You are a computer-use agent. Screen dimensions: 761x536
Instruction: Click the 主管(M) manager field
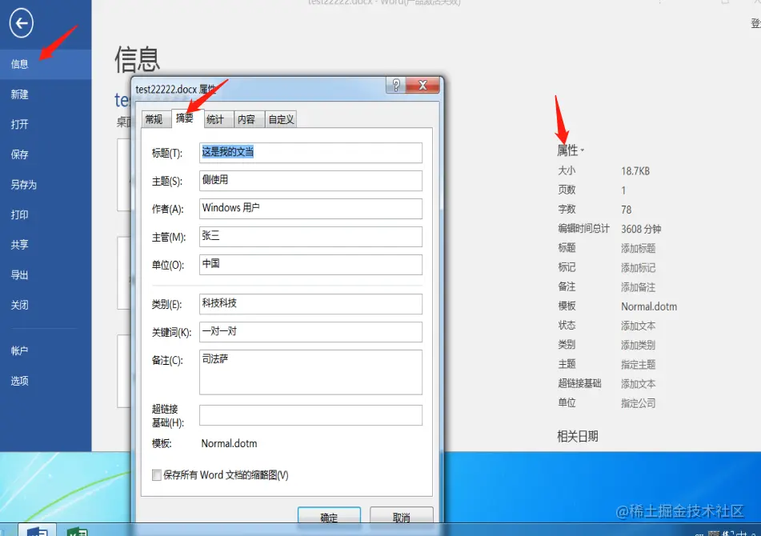point(310,237)
